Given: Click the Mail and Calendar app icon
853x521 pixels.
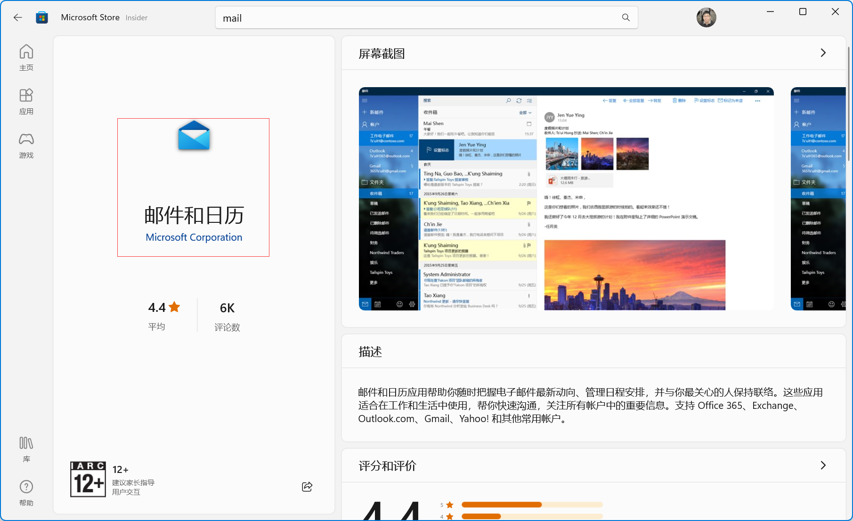Looking at the screenshot, I should 194,136.
